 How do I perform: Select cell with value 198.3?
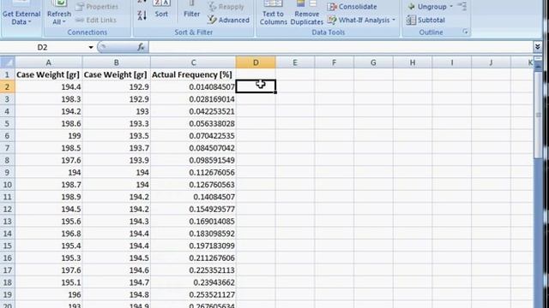[49, 99]
